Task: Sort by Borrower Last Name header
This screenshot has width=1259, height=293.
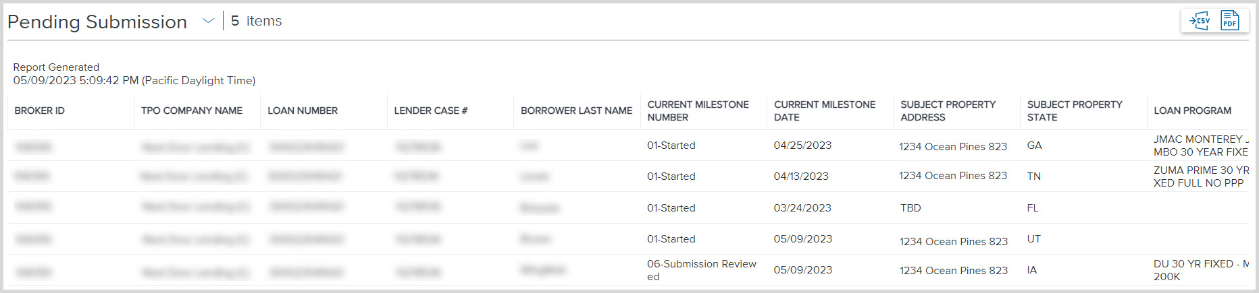Action: click(577, 110)
